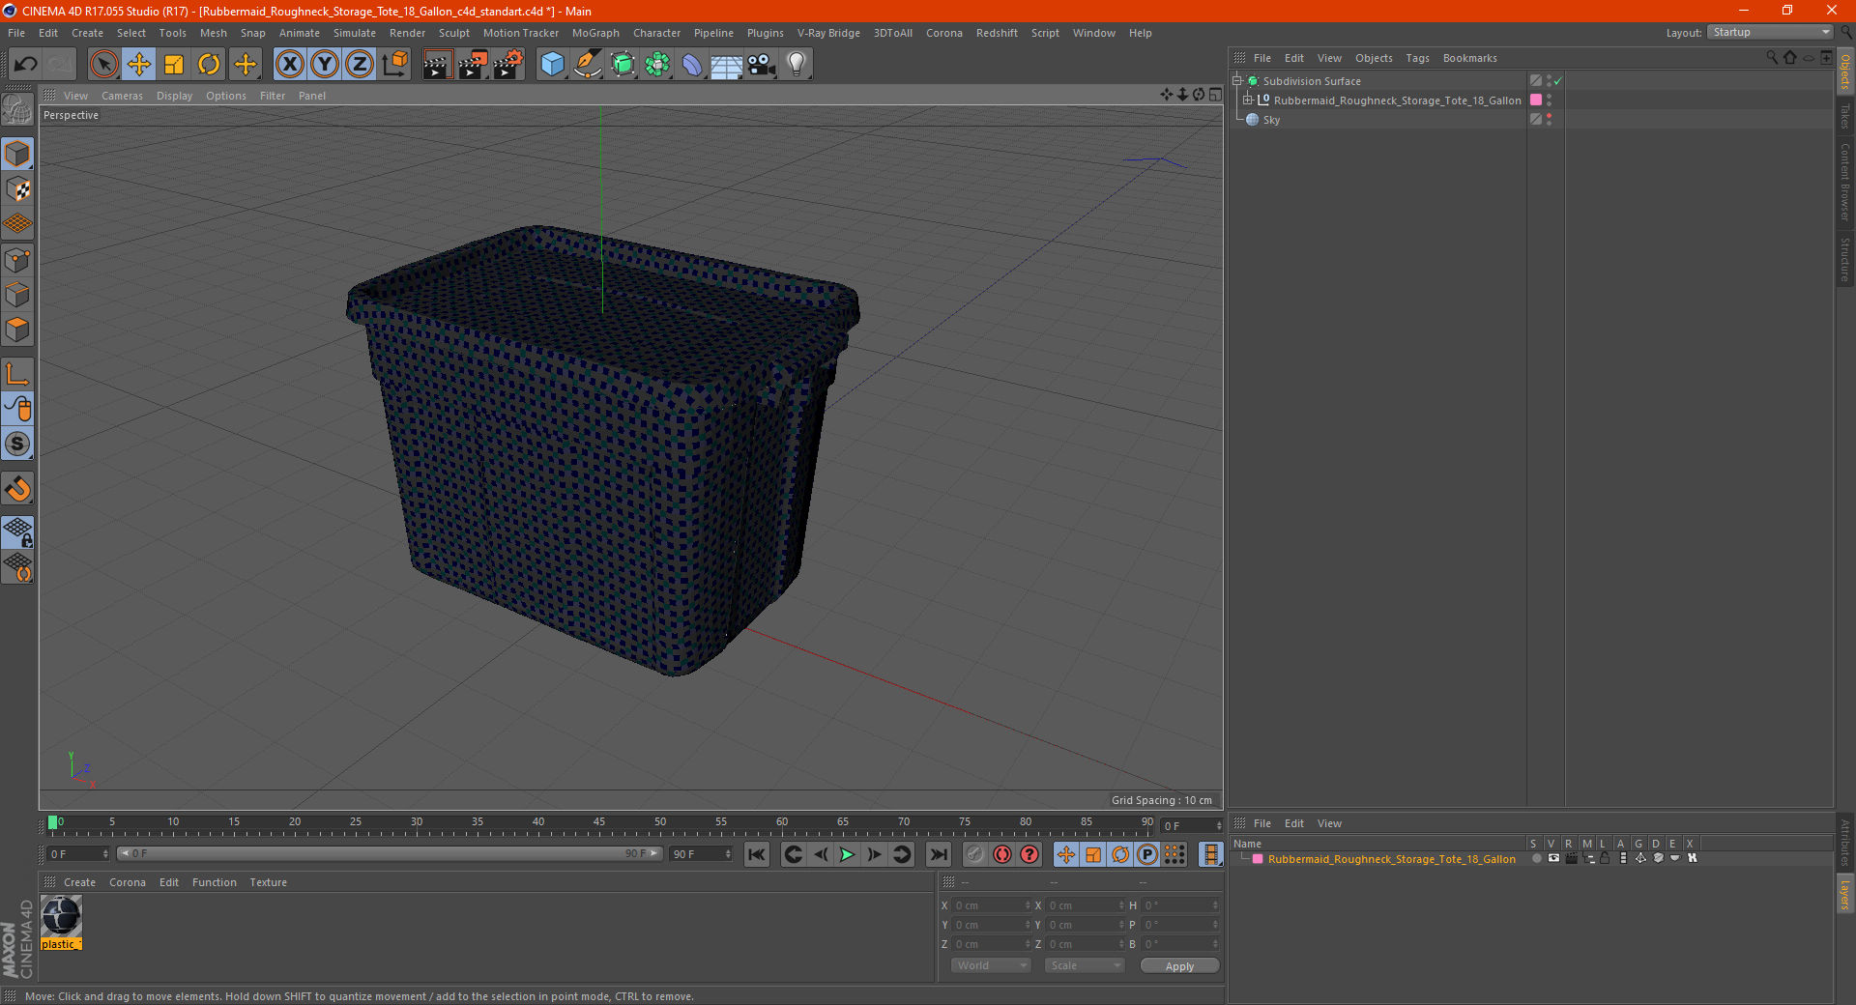Screen dimensions: 1856x1005
Task: Open the spline Pen tool
Action: pyautogui.click(x=588, y=65)
